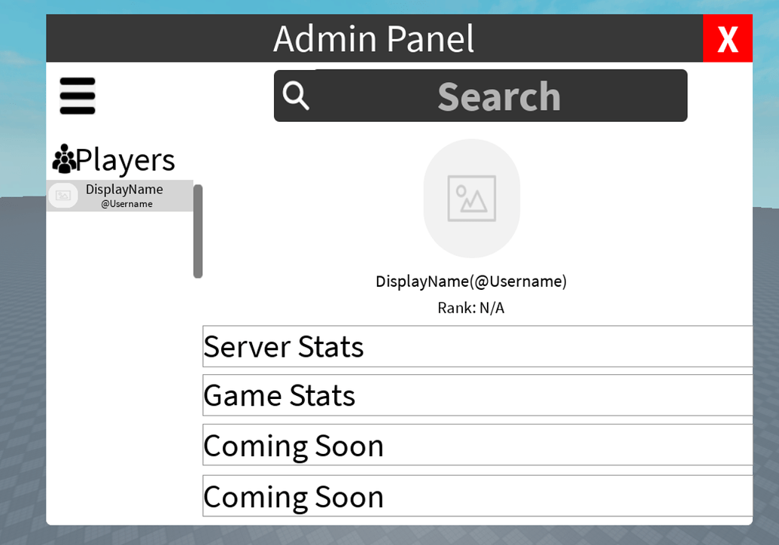Click the image placeholder inside the avatar circle
Viewport: 779px width, 545px height.
tap(472, 198)
